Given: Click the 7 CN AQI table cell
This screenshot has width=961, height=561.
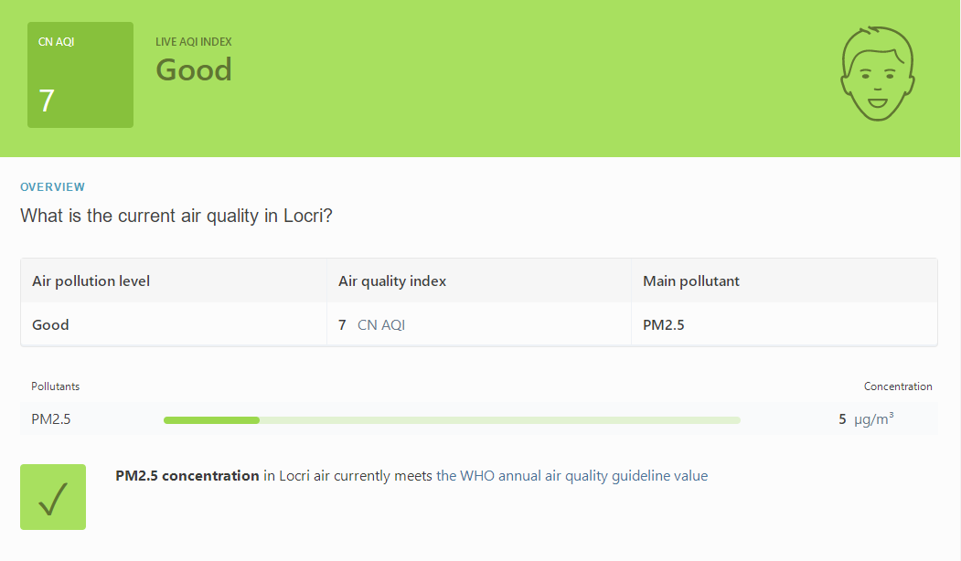Looking at the screenshot, I should (371, 324).
